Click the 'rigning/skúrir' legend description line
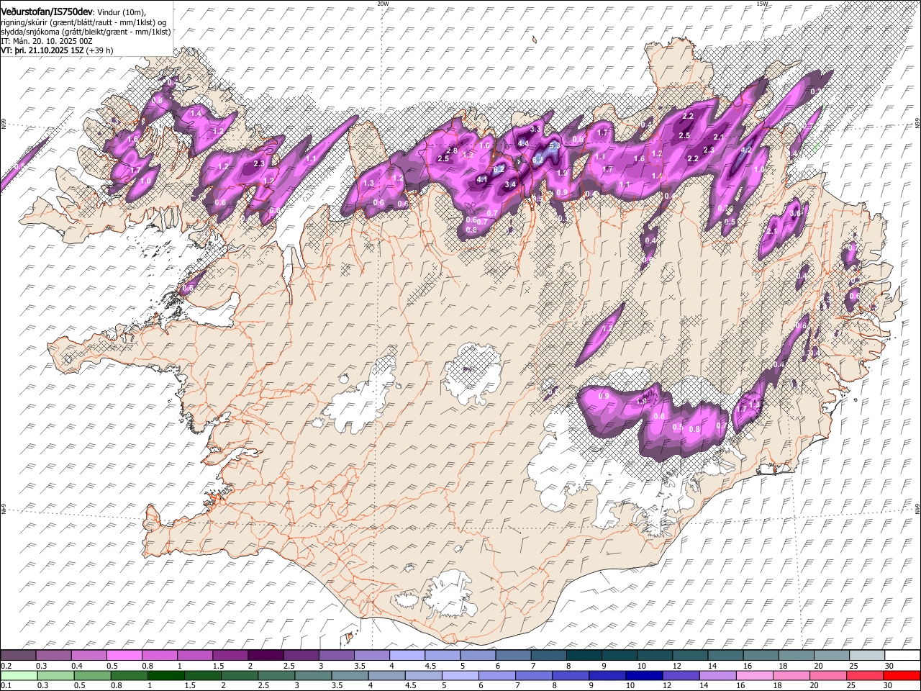The height and width of the screenshot is (691, 921). tap(82, 22)
